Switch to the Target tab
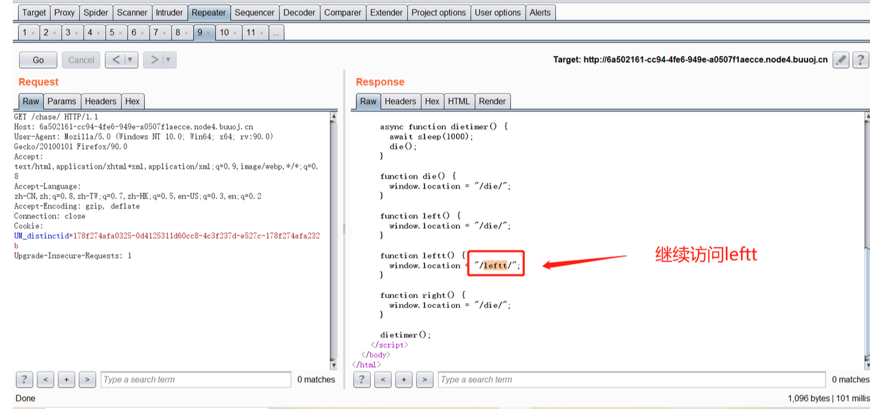 tap(34, 12)
